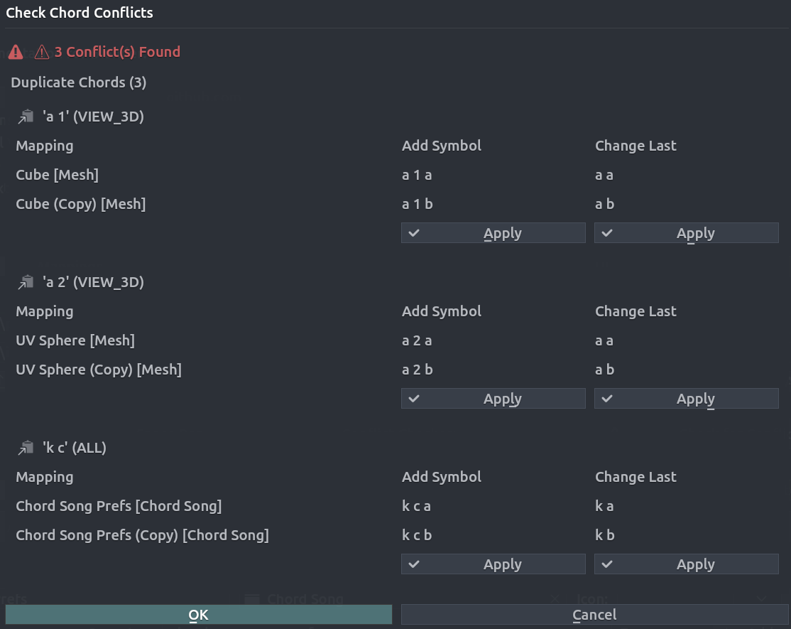Click the solid red warning triangle icon
The height and width of the screenshot is (629, 791).
pyautogui.click(x=16, y=52)
